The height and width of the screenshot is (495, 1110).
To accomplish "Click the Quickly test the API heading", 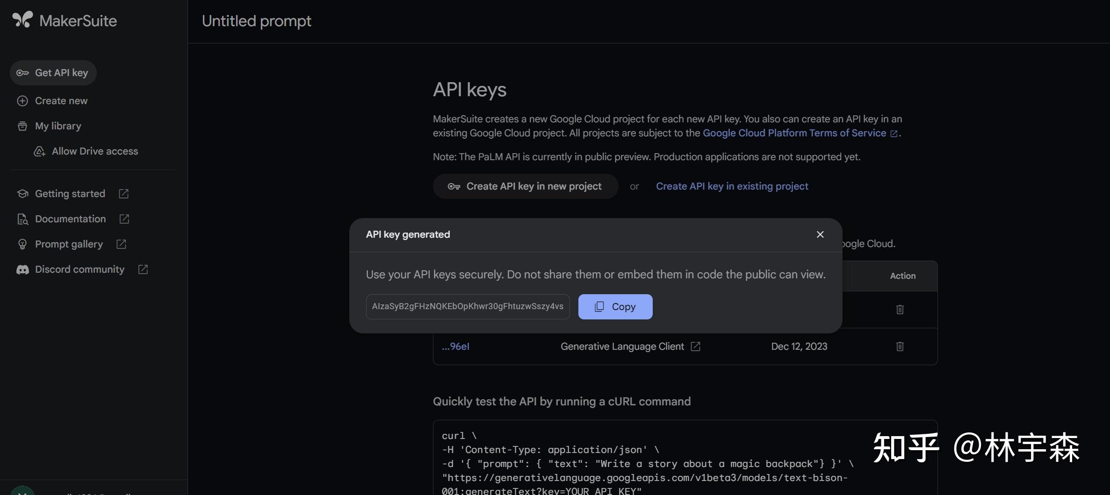I will click(x=562, y=402).
